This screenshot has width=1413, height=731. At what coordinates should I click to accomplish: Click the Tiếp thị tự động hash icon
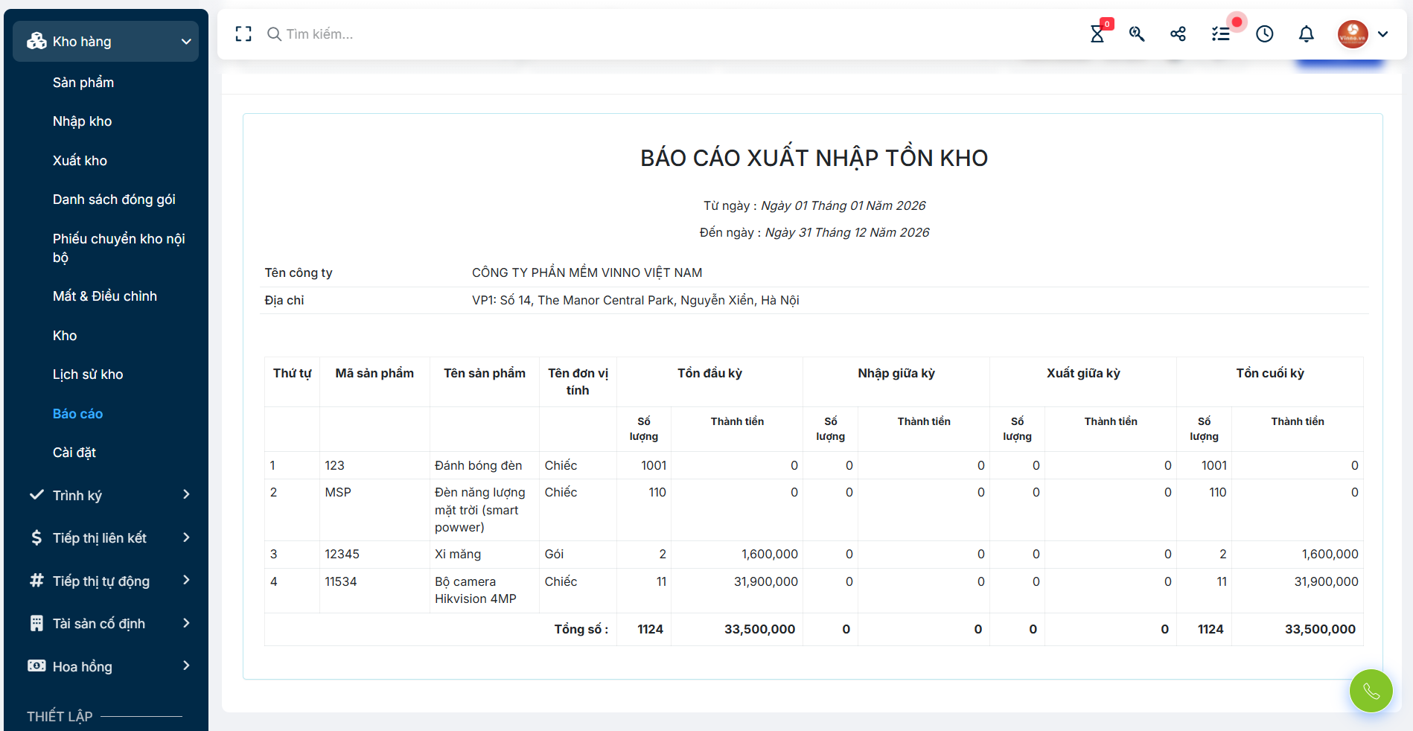(36, 580)
